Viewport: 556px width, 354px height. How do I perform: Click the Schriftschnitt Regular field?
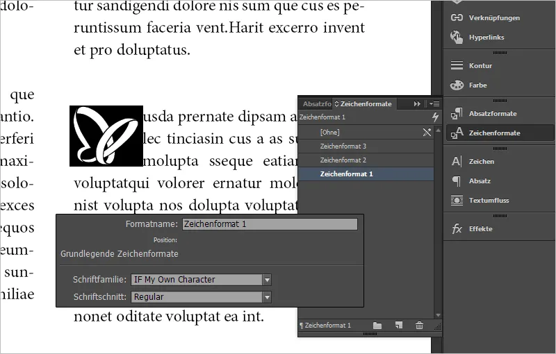[197, 296]
